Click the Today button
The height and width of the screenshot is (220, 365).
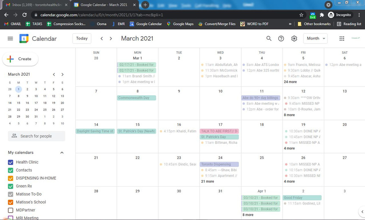click(82, 38)
